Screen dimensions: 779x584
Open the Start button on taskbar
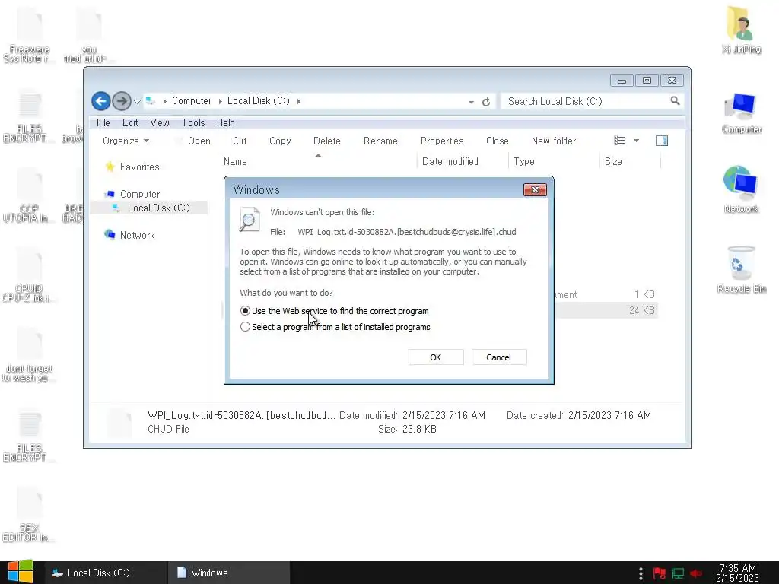[21, 572]
